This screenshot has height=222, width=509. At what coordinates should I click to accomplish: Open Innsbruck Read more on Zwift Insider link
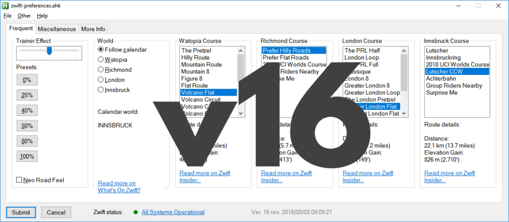click(449, 176)
